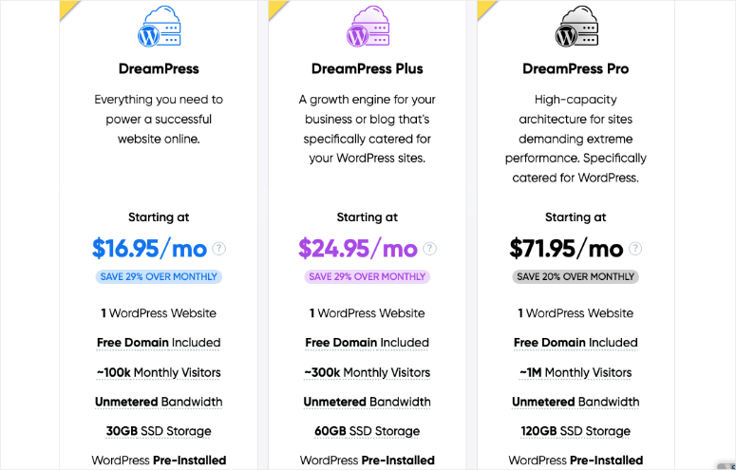
Task: Click the blue SAVE 29% OVER MONTHLY badge
Action: point(159,276)
